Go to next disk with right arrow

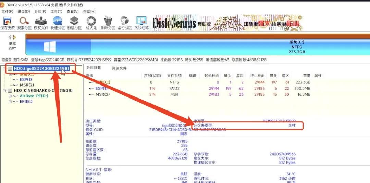pos(15,37)
